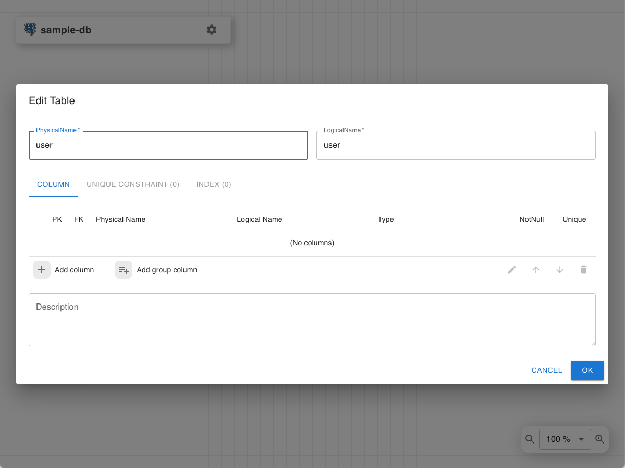
Task: Move column down with arrow icon
Action: [560, 270]
